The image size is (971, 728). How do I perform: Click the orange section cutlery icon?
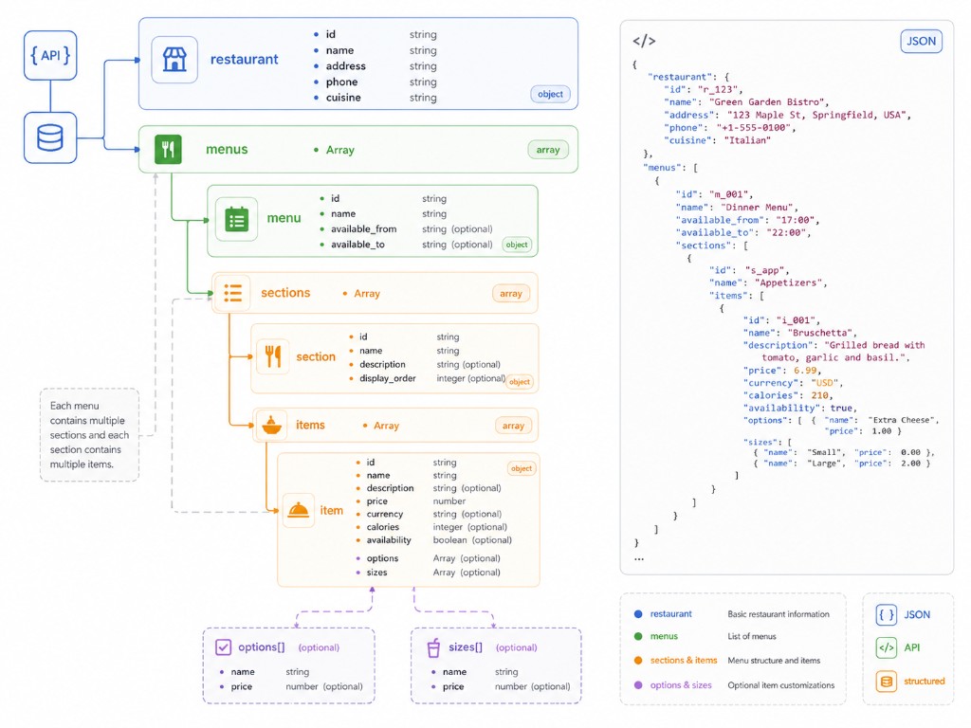(x=272, y=356)
